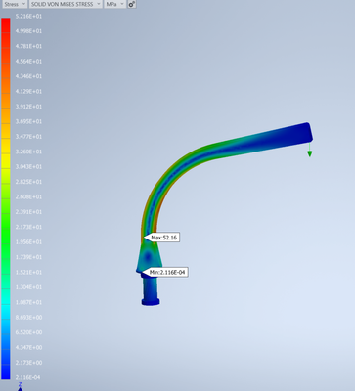Click the legend settings gear icon
This screenshot has height=391, width=355.
131,4
